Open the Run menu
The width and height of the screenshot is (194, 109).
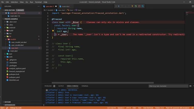(x=32, y=2)
